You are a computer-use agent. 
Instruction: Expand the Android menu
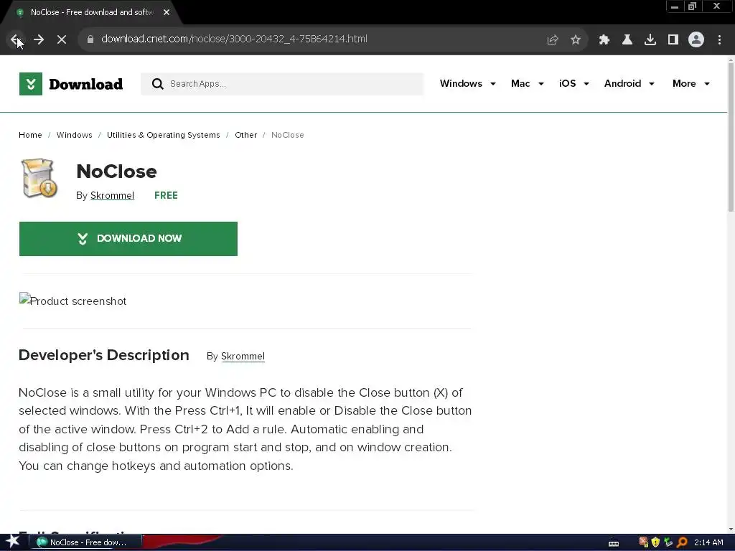tap(629, 83)
